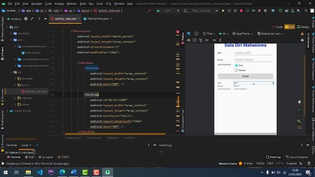
Task: Switch editor to Design view mode
Action: click(303, 27)
